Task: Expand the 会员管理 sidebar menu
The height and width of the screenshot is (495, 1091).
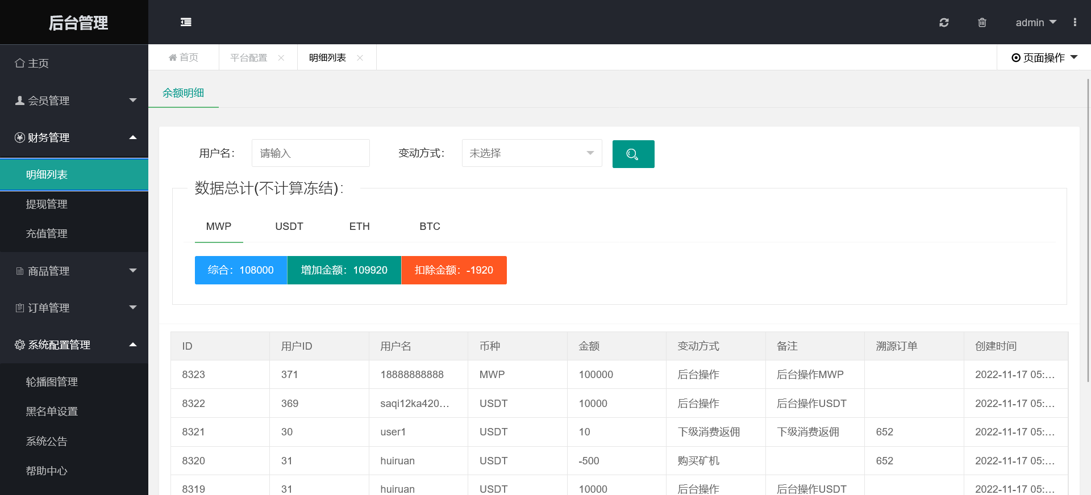Action: click(x=74, y=100)
